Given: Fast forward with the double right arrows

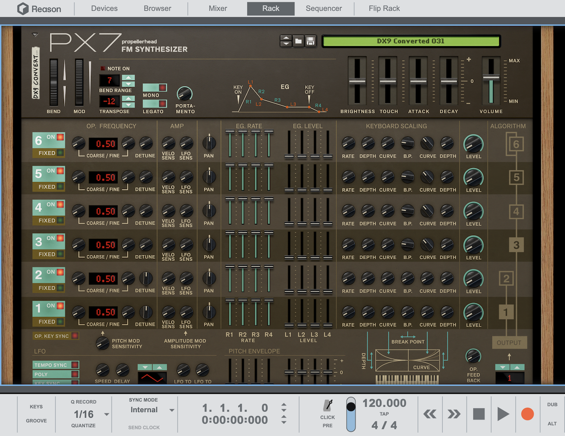Looking at the screenshot, I should pyautogui.click(x=454, y=414).
